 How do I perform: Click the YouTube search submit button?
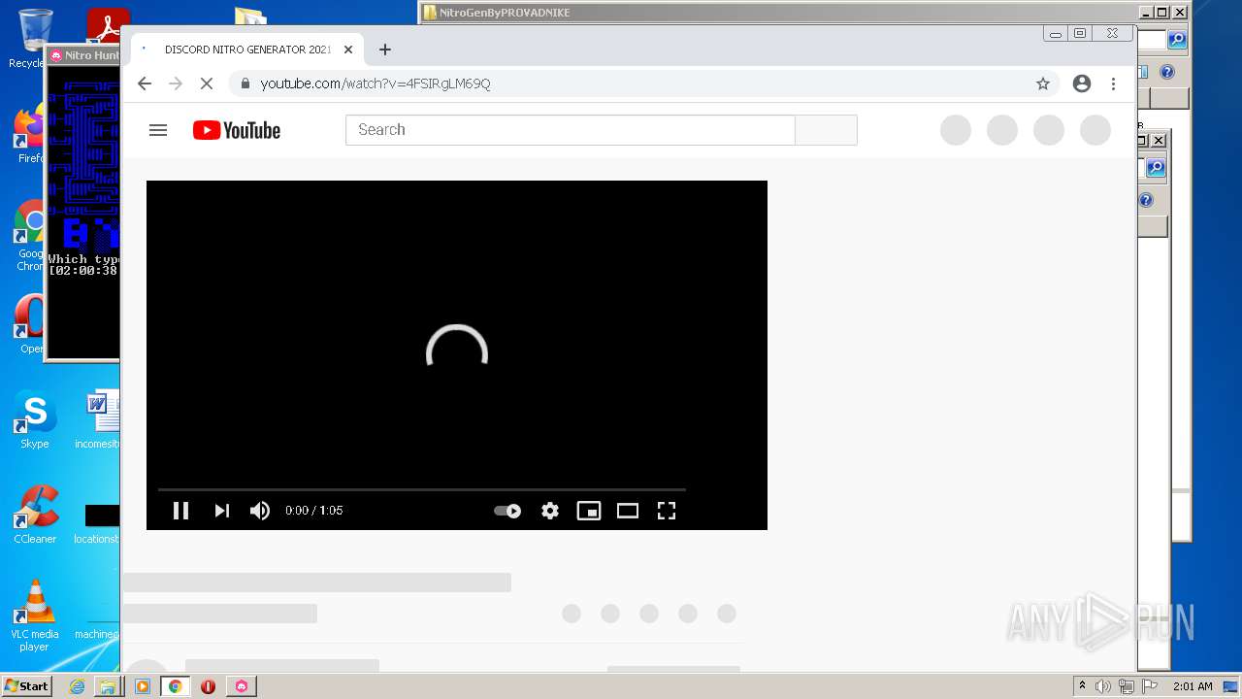[x=826, y=130]
